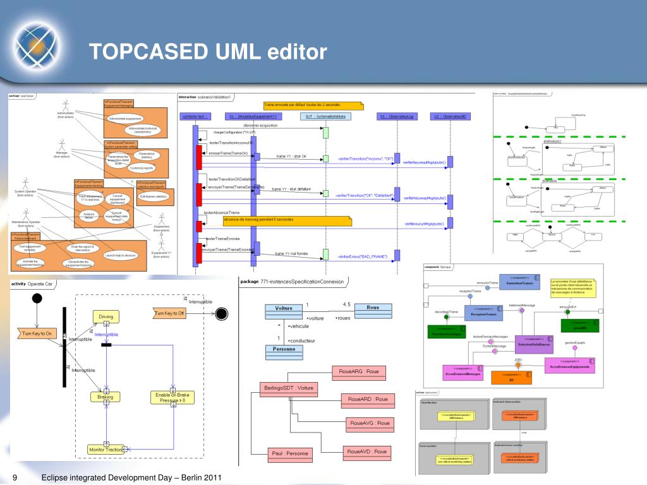Click the blue emissionTrame interface circle
The height and width of the screenshot is (485, 647).
pyautogui.click(x=487, y=288)
